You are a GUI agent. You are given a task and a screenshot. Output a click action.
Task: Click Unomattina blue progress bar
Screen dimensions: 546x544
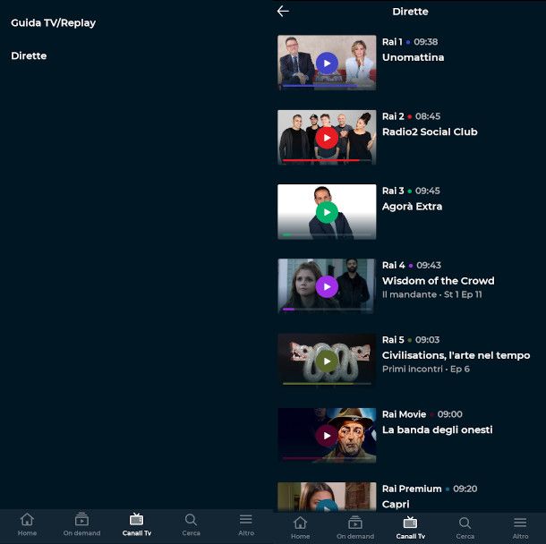(327, 85)
